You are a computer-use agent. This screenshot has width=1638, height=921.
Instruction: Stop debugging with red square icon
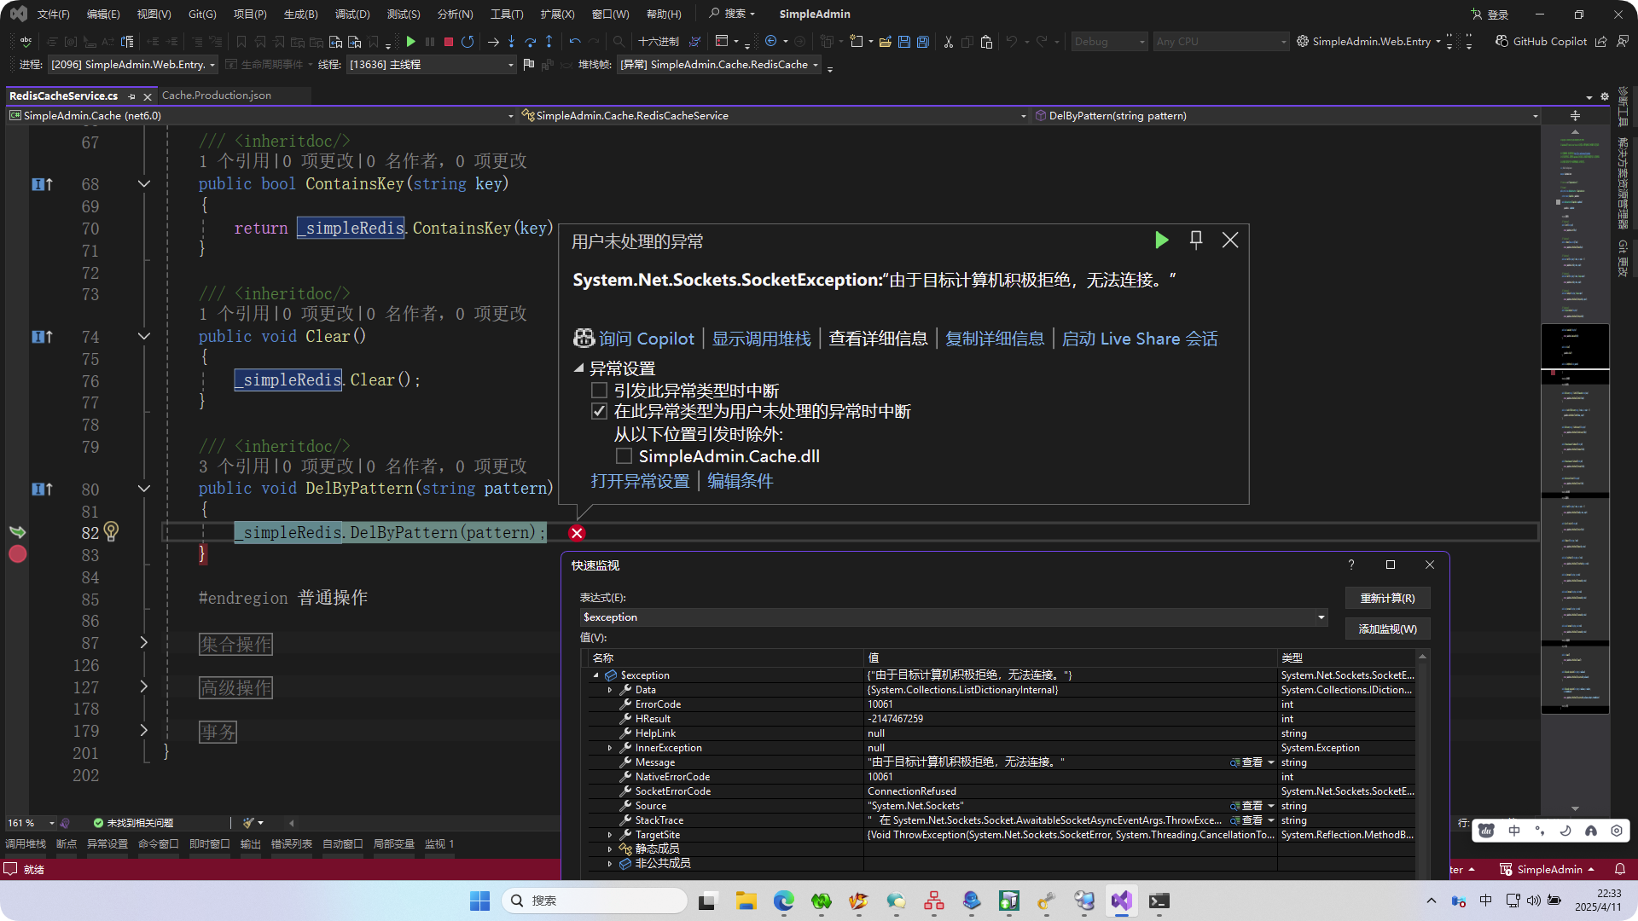pos(449,41)
